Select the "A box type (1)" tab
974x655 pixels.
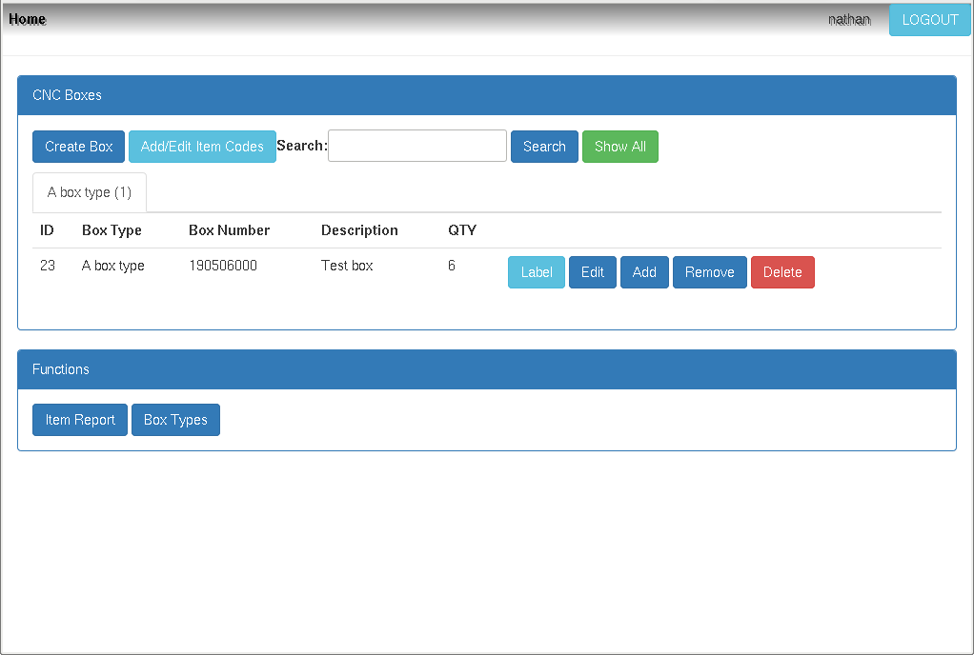pyautogui.click(x=90, y=192)
